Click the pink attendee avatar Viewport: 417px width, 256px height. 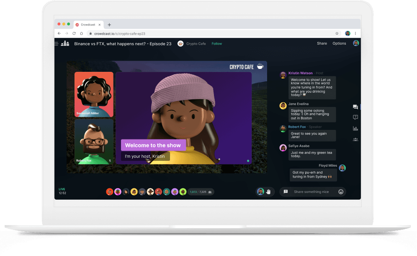pos(118,192)
